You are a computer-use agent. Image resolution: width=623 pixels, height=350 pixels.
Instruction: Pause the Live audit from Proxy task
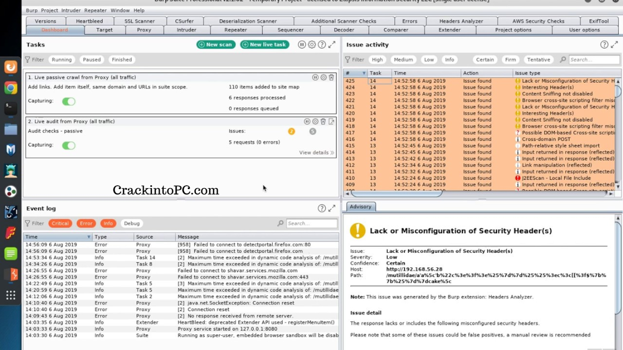tap(307, 122)
